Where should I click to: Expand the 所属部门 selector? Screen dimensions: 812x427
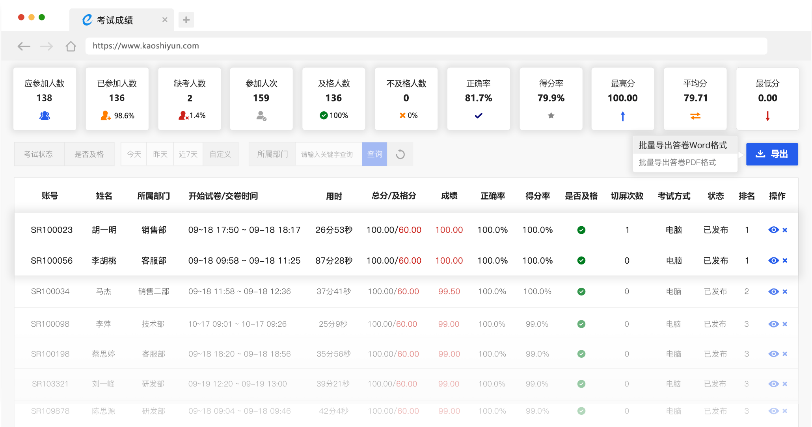pyautogui.click(x=272, y=154)
